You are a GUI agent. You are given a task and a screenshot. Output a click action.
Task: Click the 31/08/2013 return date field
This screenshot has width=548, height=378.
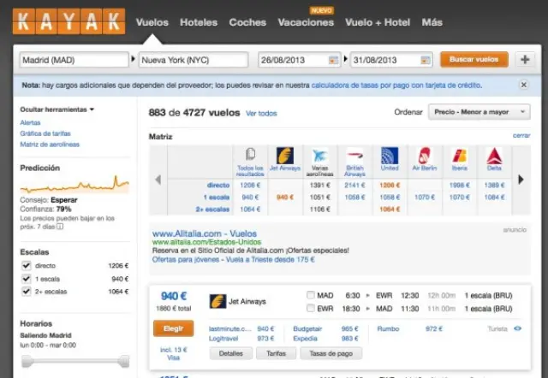tap(391, 60)
